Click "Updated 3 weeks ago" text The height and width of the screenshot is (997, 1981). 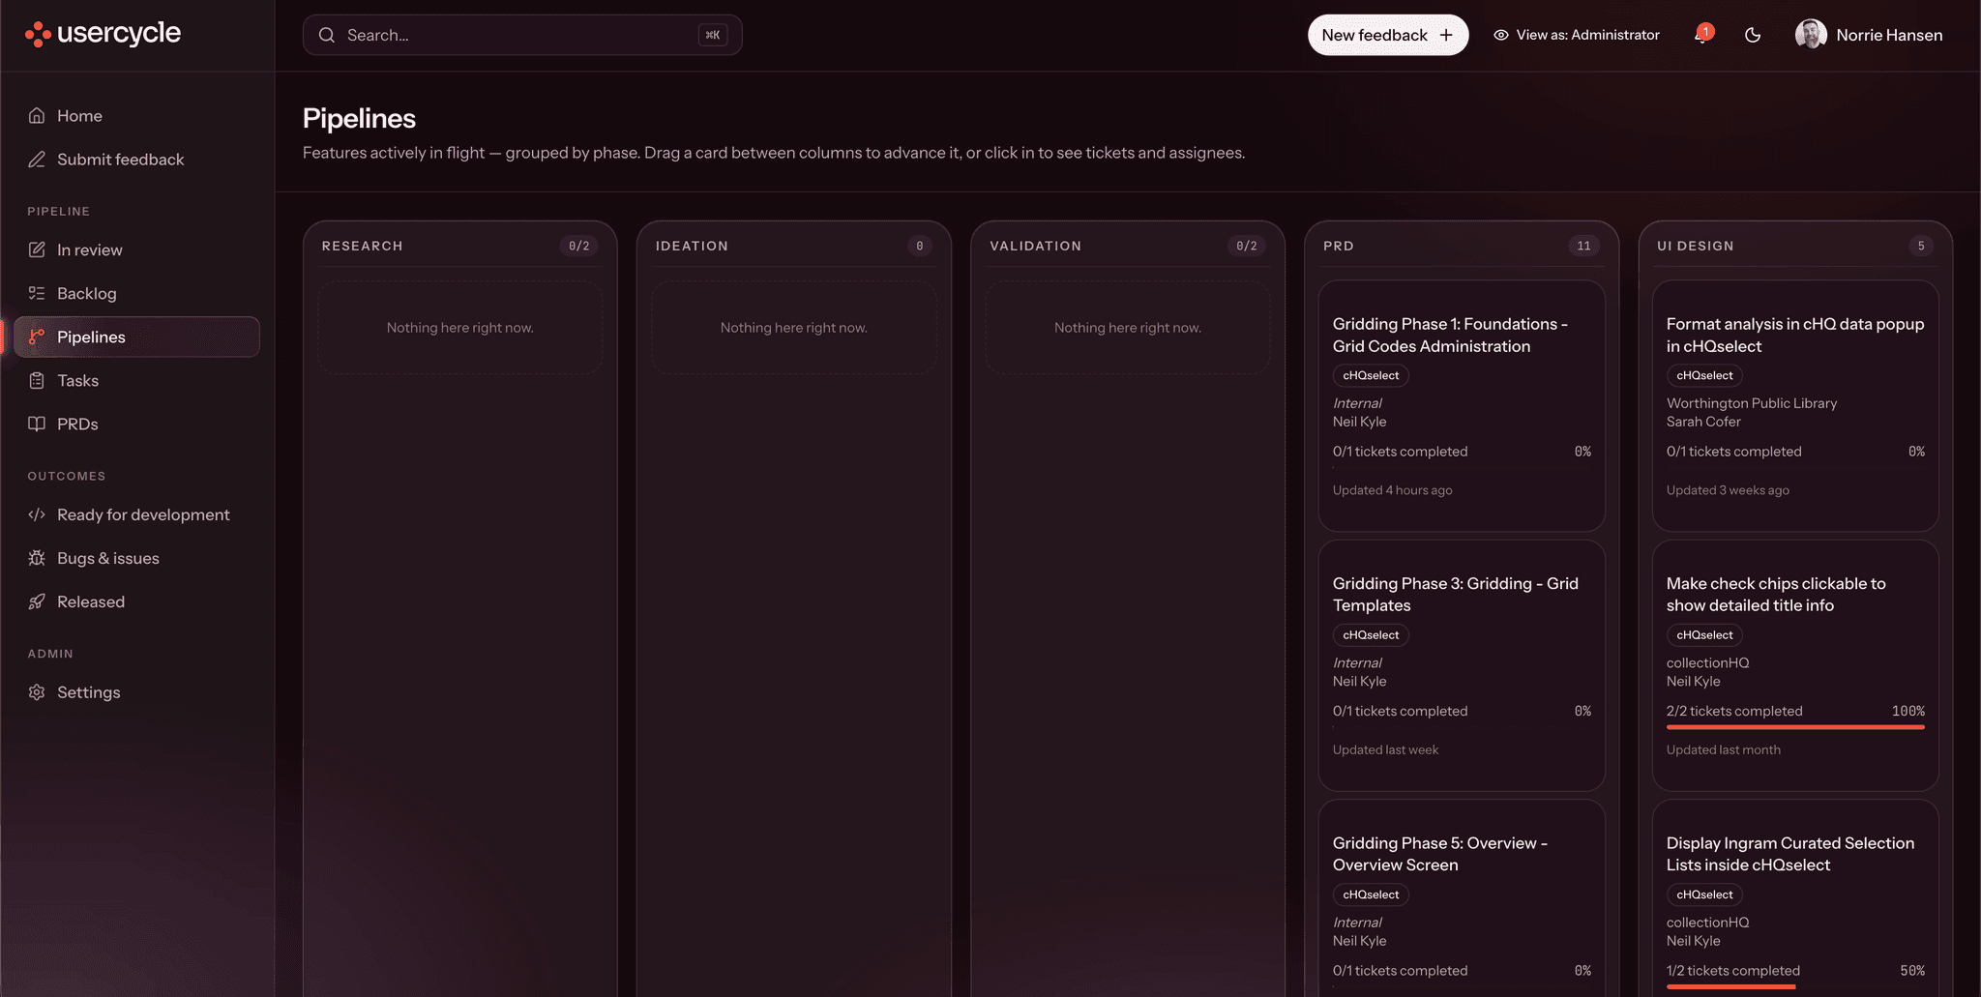[1728, 491]
